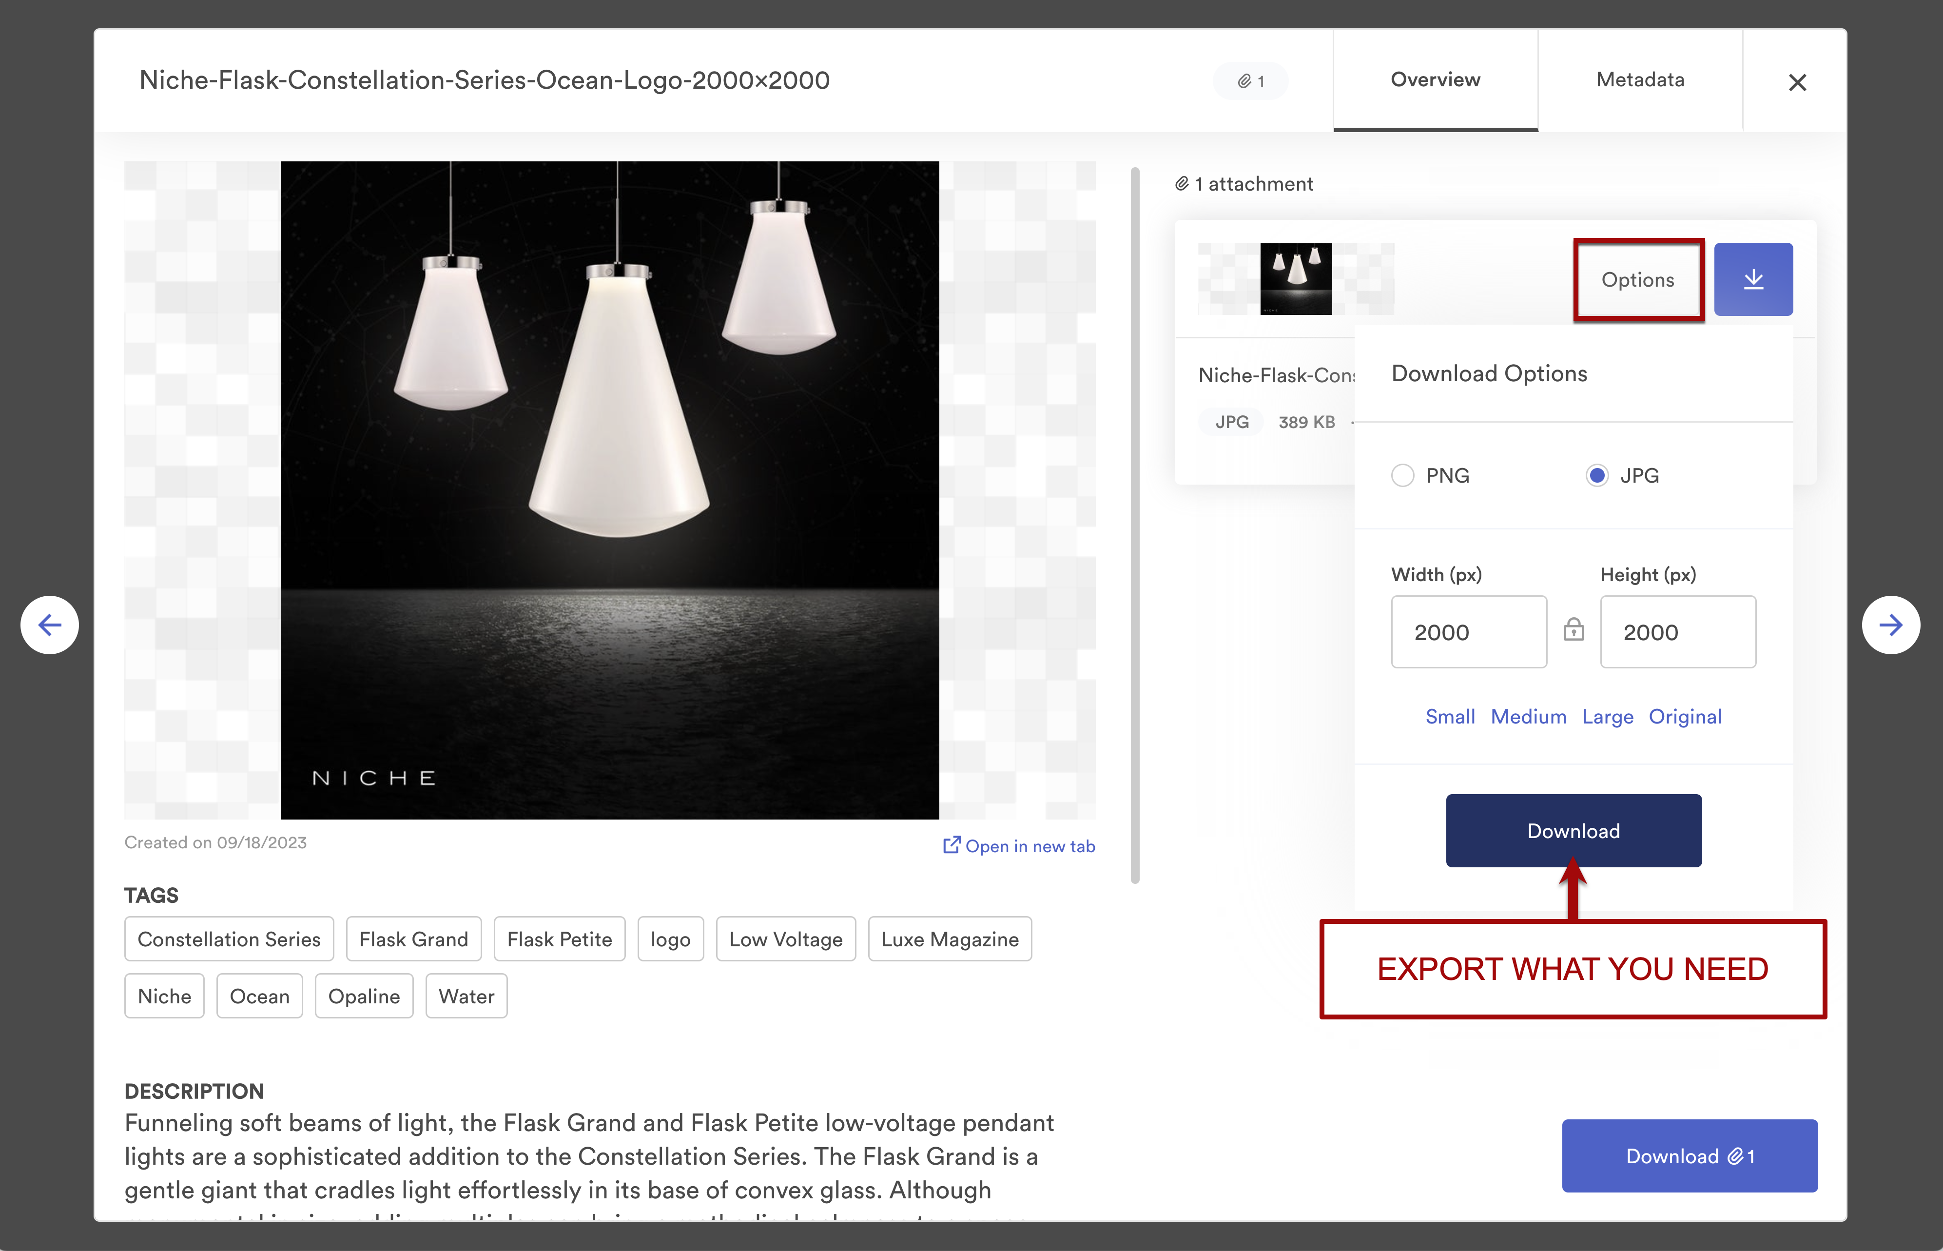This screenshot has width=1943, height=1251.
Task: Click the blue download icon button
Action: pyautogui.click(x=1753, y=279)
